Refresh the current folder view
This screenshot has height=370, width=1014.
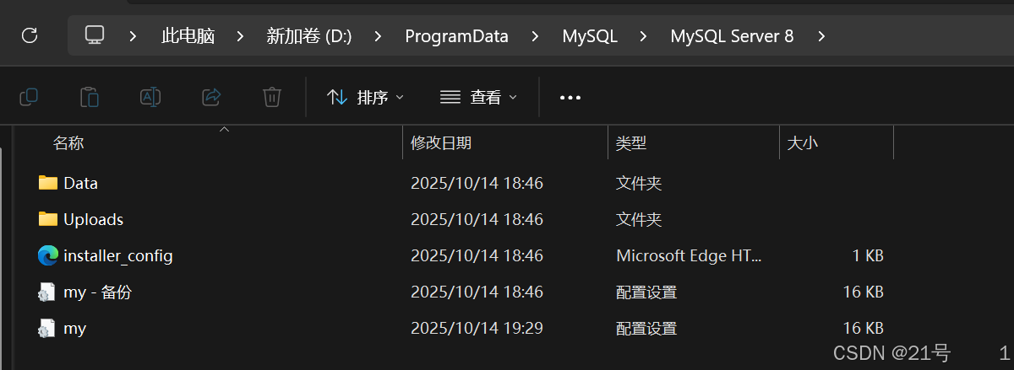pos(30,35)
